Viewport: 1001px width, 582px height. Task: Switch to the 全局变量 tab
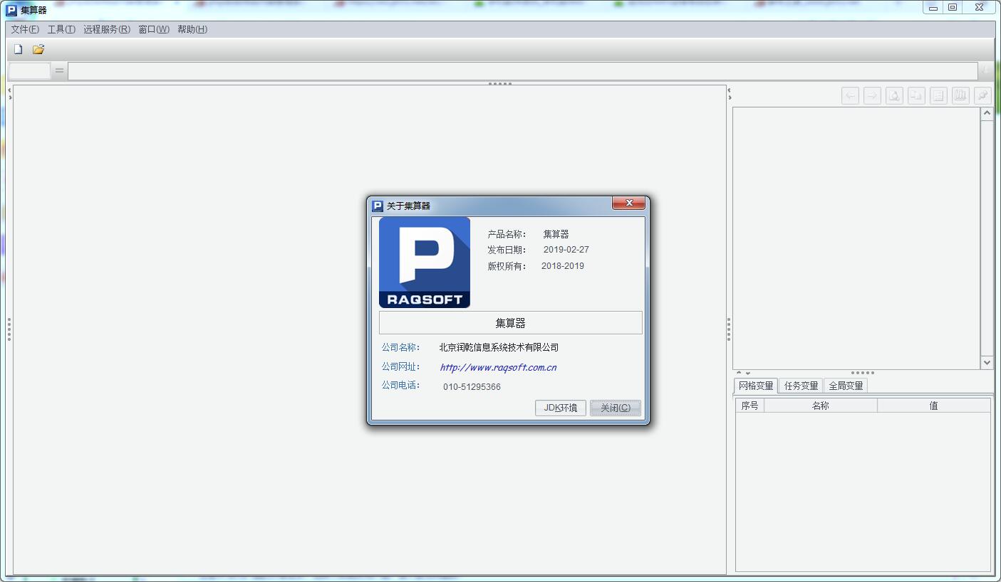846,386
